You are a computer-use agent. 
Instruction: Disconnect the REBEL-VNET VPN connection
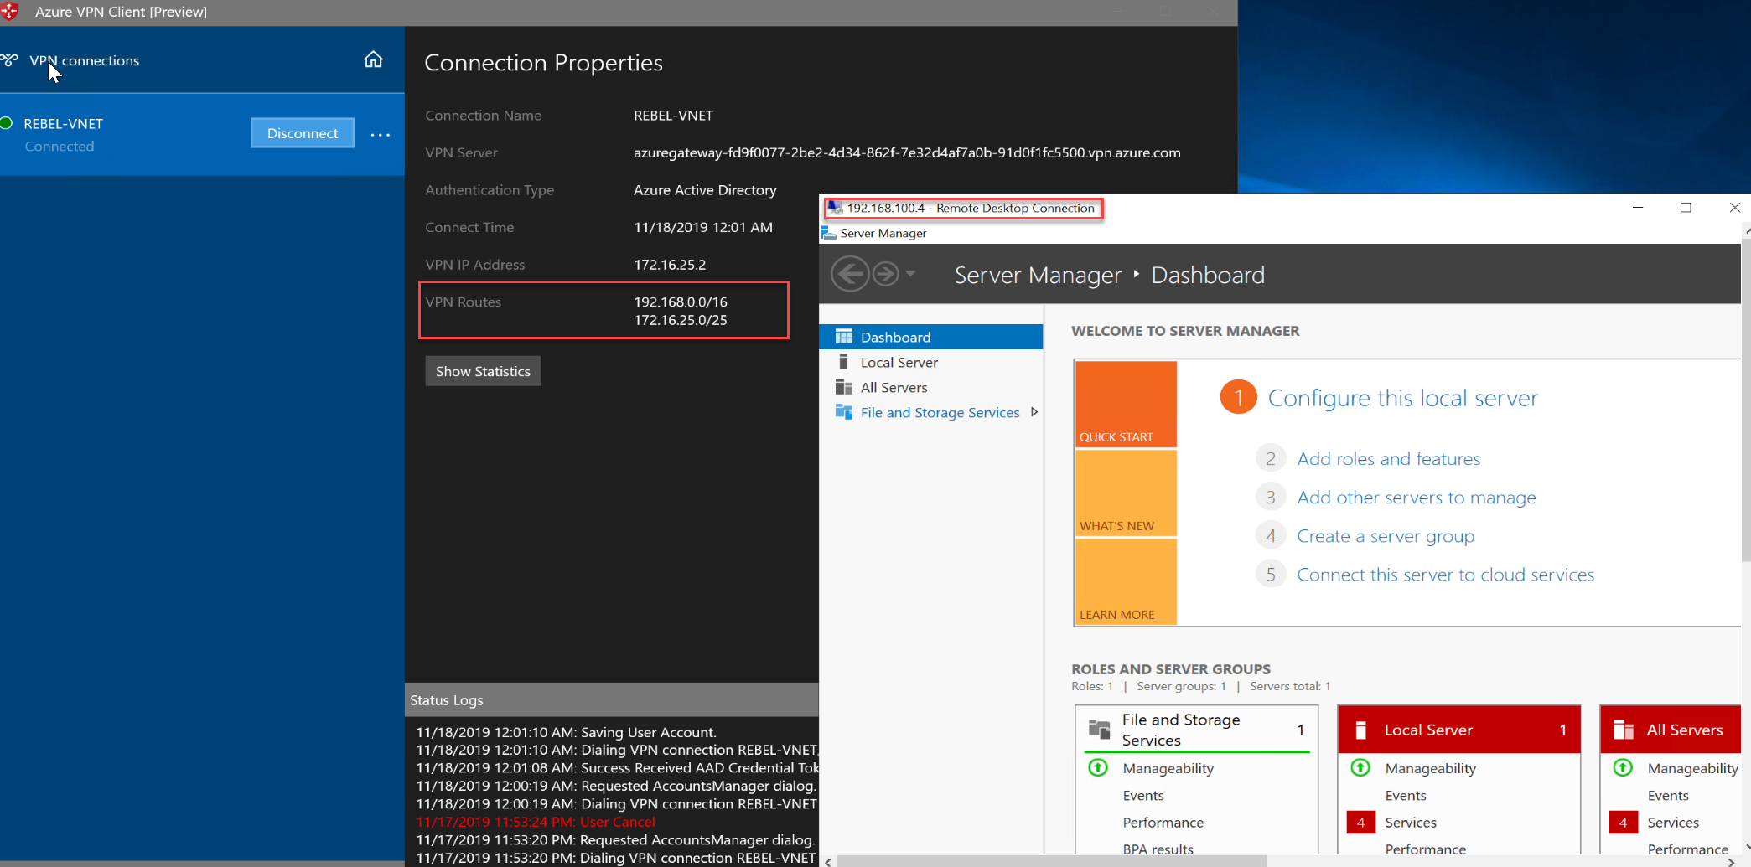(303, 133)
